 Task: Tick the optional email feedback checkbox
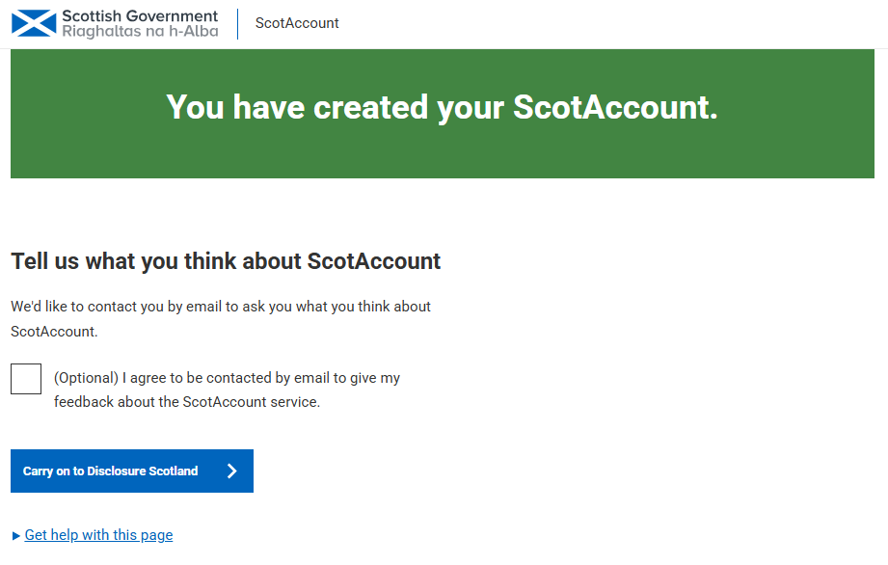26,379
